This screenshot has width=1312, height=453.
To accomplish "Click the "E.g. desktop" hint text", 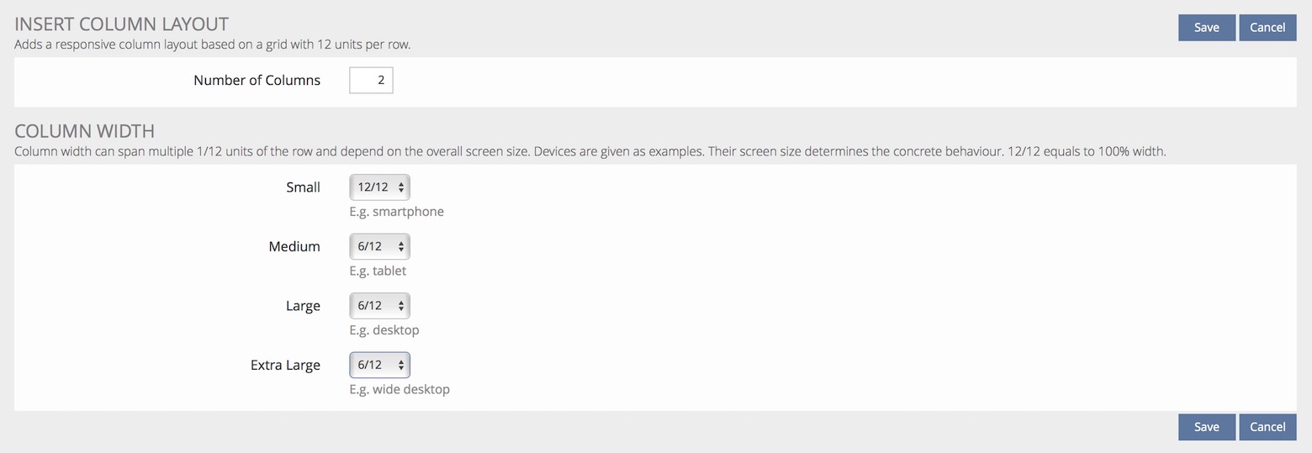I will (x=384, y=330).
